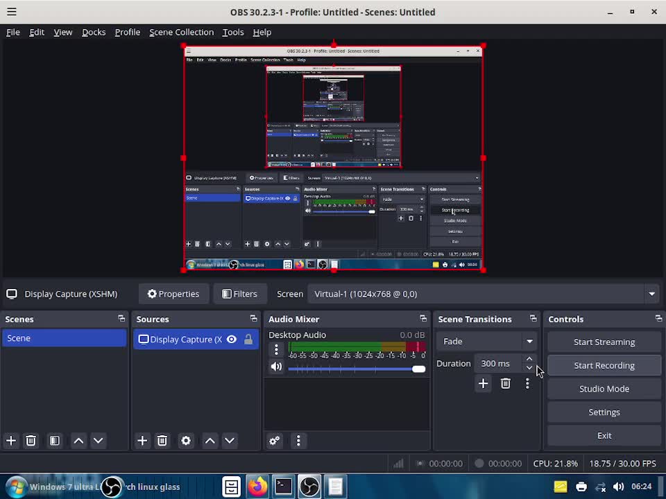This screenshot has width=666, height=499.
Task: Open volume control in system tray
Action: (618, 487)
